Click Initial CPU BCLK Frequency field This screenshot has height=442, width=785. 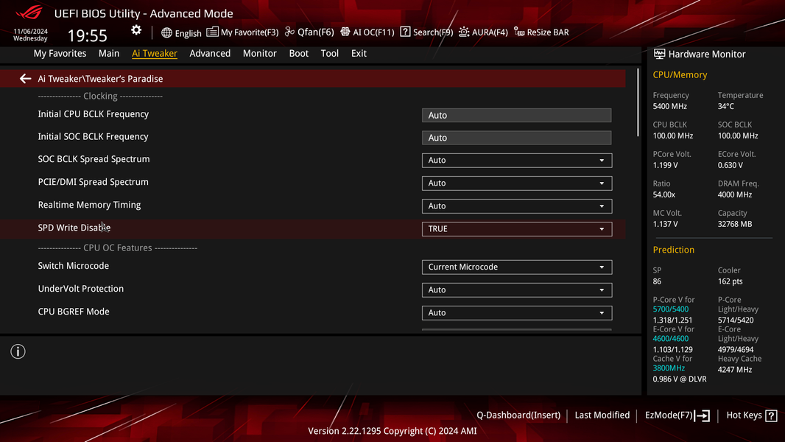[517, 115]
